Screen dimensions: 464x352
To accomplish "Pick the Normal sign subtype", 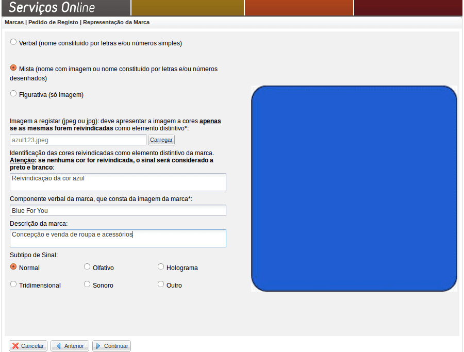I will [x=13, y=267].
